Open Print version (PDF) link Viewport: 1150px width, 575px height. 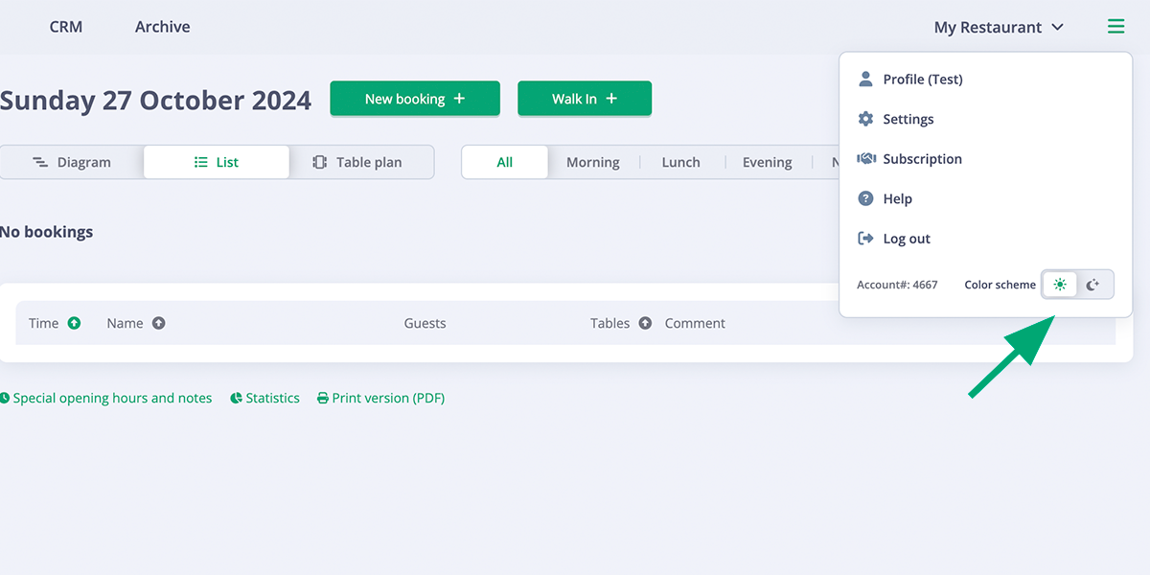coord(381,398)
